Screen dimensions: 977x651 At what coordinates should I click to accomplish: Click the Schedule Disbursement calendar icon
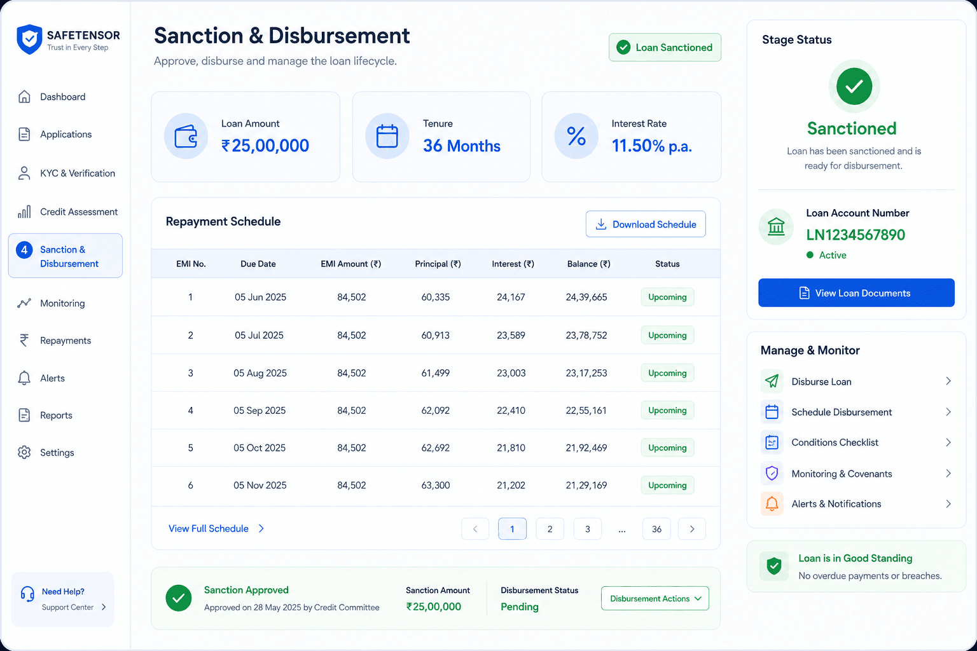click(x=772, y=412)
